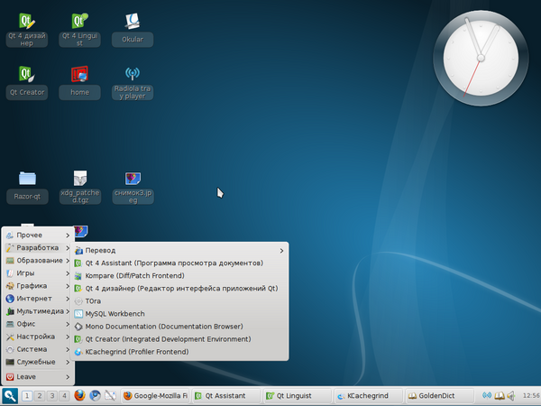
Task: Launch MySQL Workbench from the submenu
Action: point(179,314)
